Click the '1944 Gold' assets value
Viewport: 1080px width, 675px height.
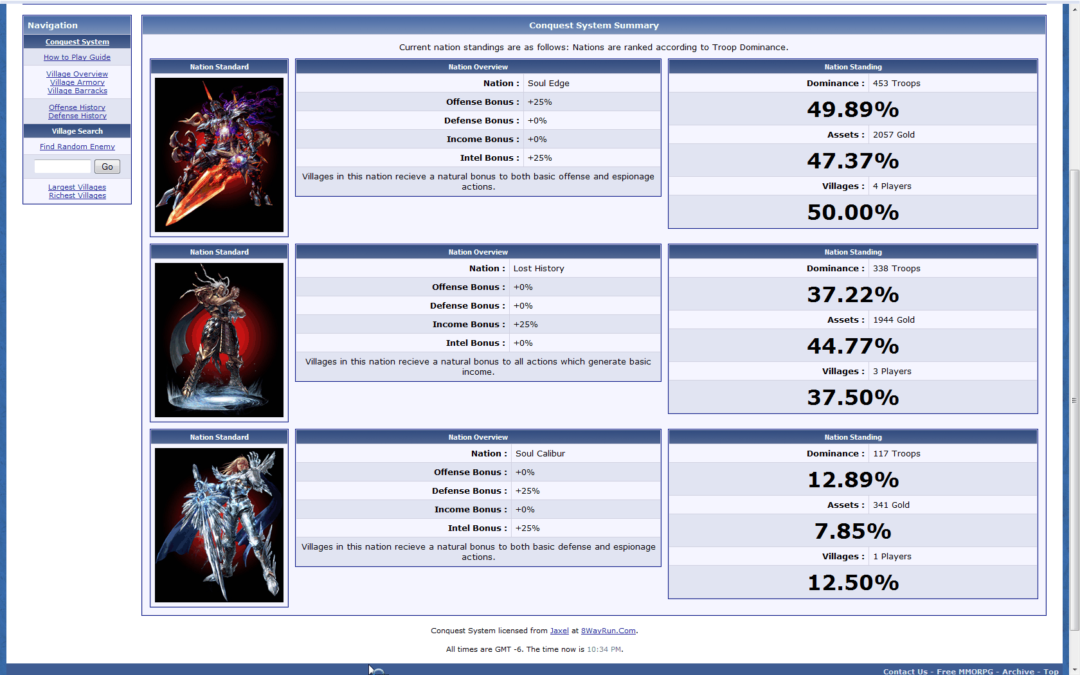click(894, 319)
